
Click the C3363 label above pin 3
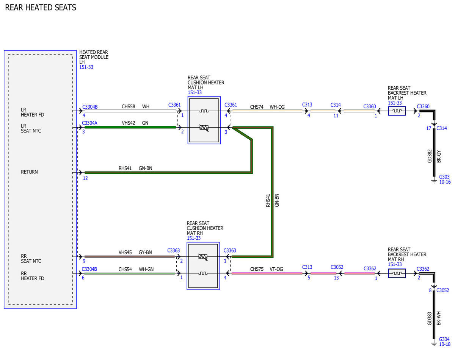click(x=230, y=251)
